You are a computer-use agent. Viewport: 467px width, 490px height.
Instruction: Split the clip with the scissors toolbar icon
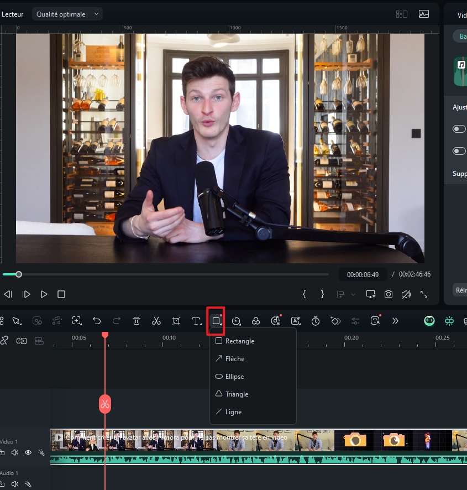coord(156,321)
